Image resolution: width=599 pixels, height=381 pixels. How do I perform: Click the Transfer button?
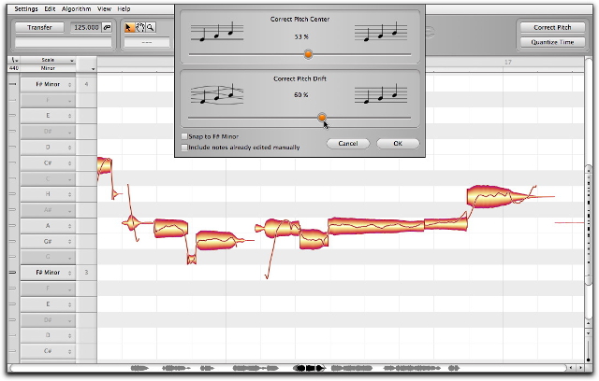(x=39, y=27)
